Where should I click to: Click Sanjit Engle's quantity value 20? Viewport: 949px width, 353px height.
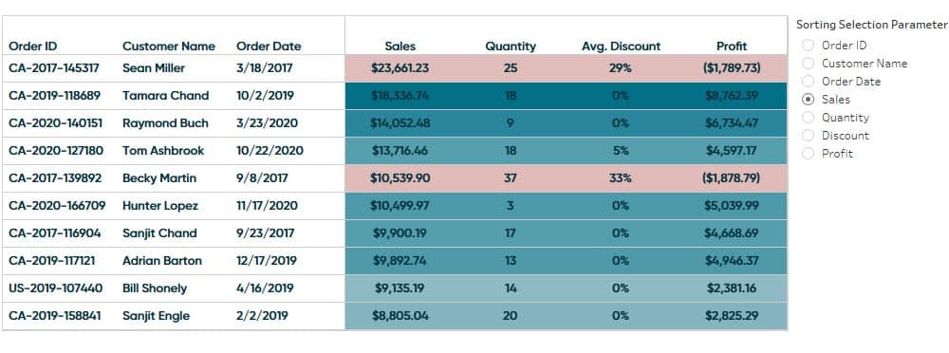(511, 316)
